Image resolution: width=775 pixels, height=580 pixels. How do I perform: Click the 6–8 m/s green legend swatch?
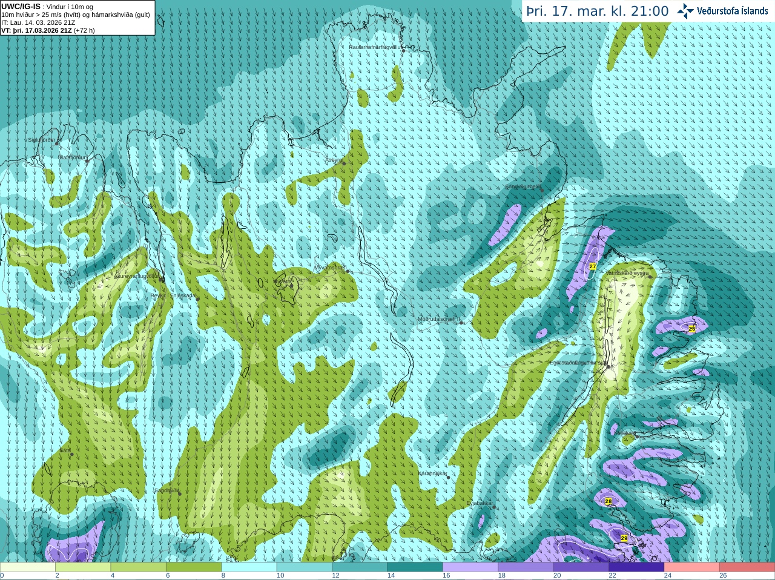click(194, 567)
